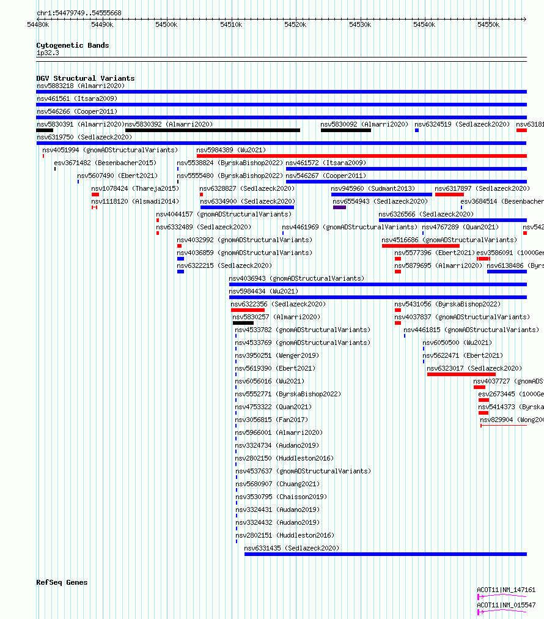Click nsv4461815 (gnomADStructuralVariants) label

471,330
